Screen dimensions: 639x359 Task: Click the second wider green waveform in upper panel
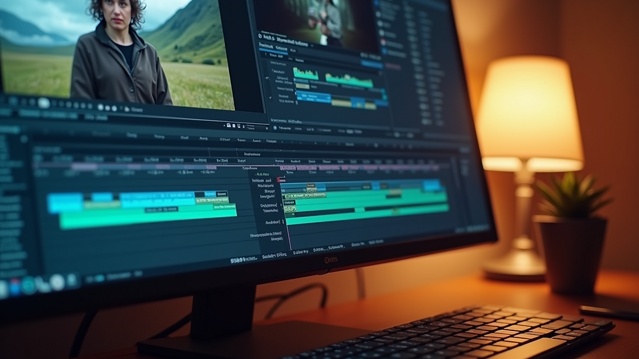[349, 81]
